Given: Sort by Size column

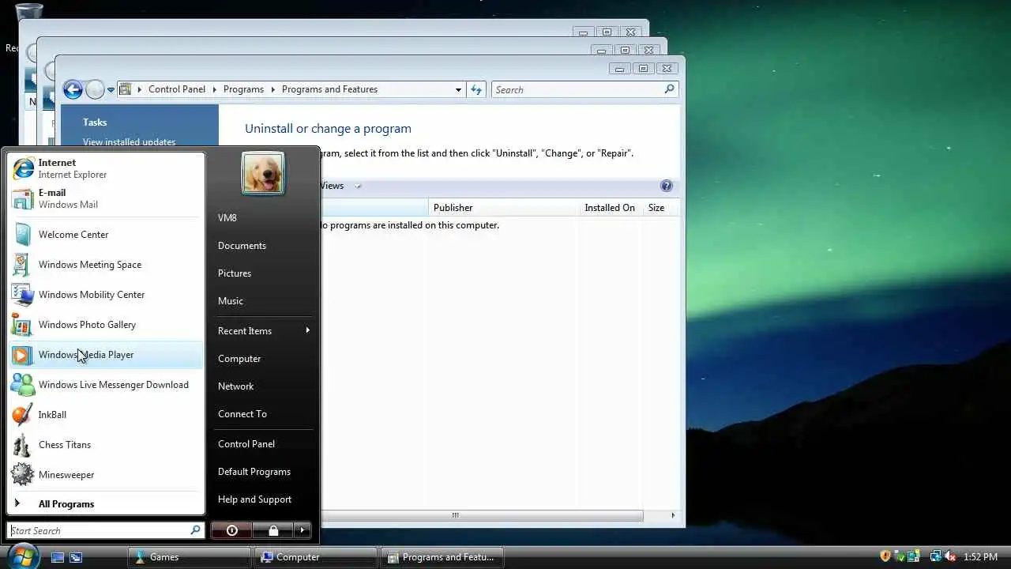Looking at the screenshot, I should (661, 208).
